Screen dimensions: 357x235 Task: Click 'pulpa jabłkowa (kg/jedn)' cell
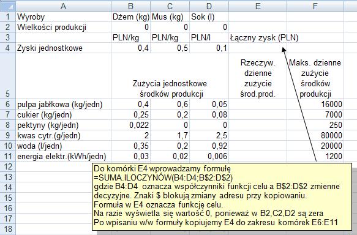coord(63,104)
